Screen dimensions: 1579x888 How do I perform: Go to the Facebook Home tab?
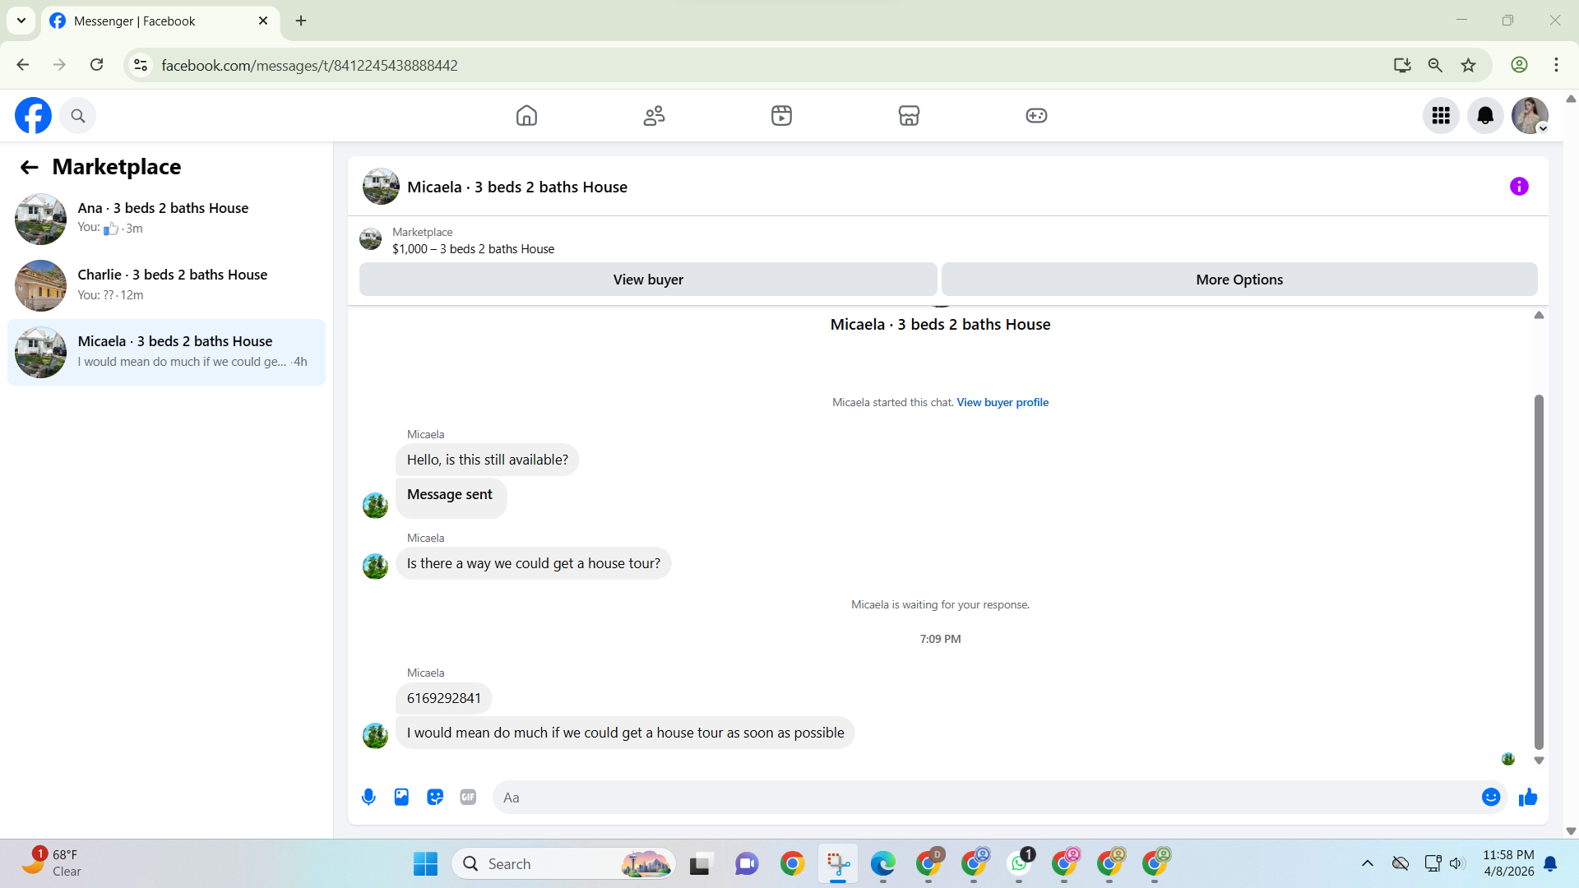(526, 116)
